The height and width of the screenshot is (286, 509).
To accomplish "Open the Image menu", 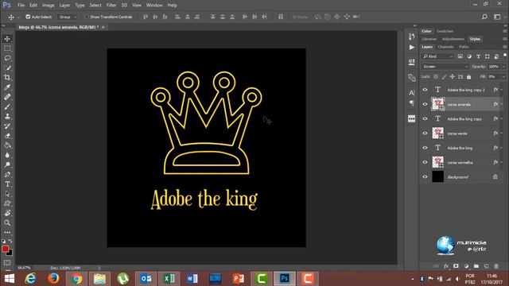I will coord(48,6).
